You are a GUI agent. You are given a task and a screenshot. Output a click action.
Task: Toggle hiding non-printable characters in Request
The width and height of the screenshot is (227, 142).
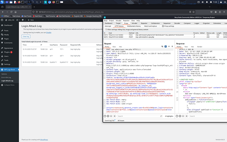162,46
